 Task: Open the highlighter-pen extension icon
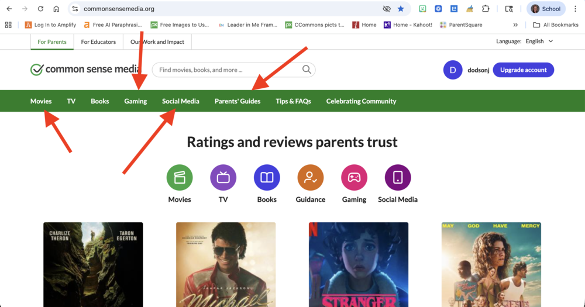pyautogui.click(x=469, y=9)
